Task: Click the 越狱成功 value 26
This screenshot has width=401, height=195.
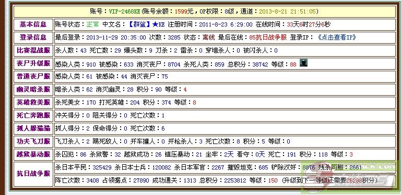Action: [159, 154]
